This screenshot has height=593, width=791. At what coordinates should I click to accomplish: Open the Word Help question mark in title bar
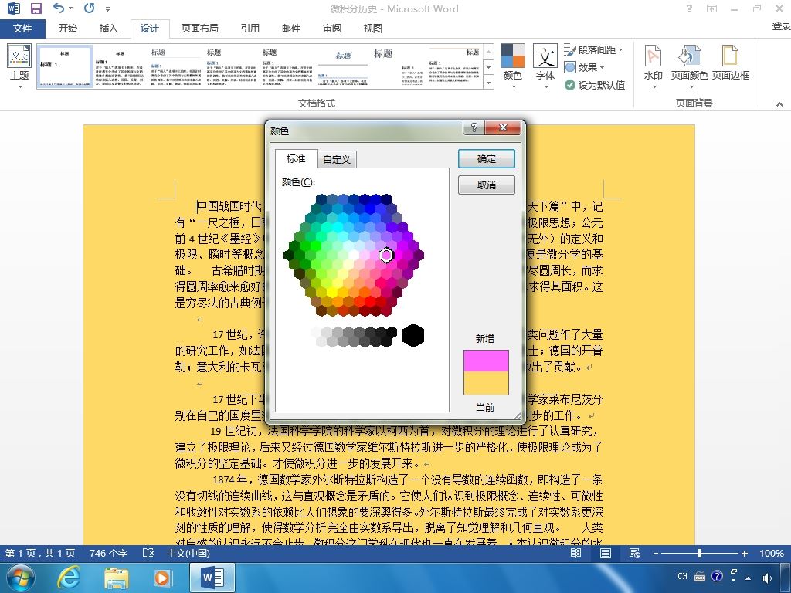click(x=689, y=8)
